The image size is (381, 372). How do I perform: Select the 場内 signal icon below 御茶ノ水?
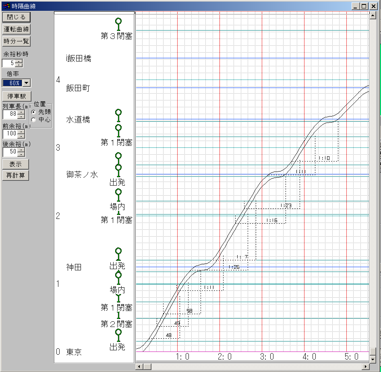pyautogui.click(x=118, y=195)
